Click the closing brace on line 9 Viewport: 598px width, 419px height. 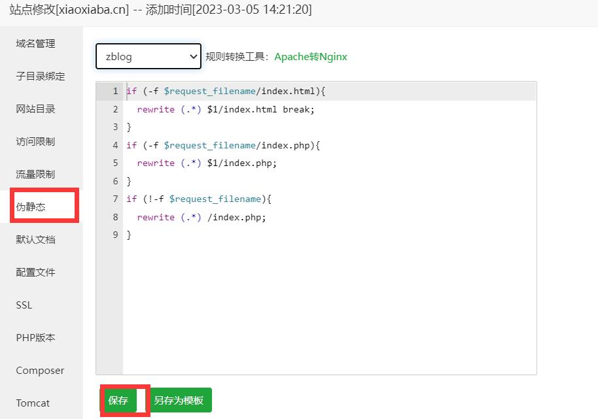click(x=129, y=235)
